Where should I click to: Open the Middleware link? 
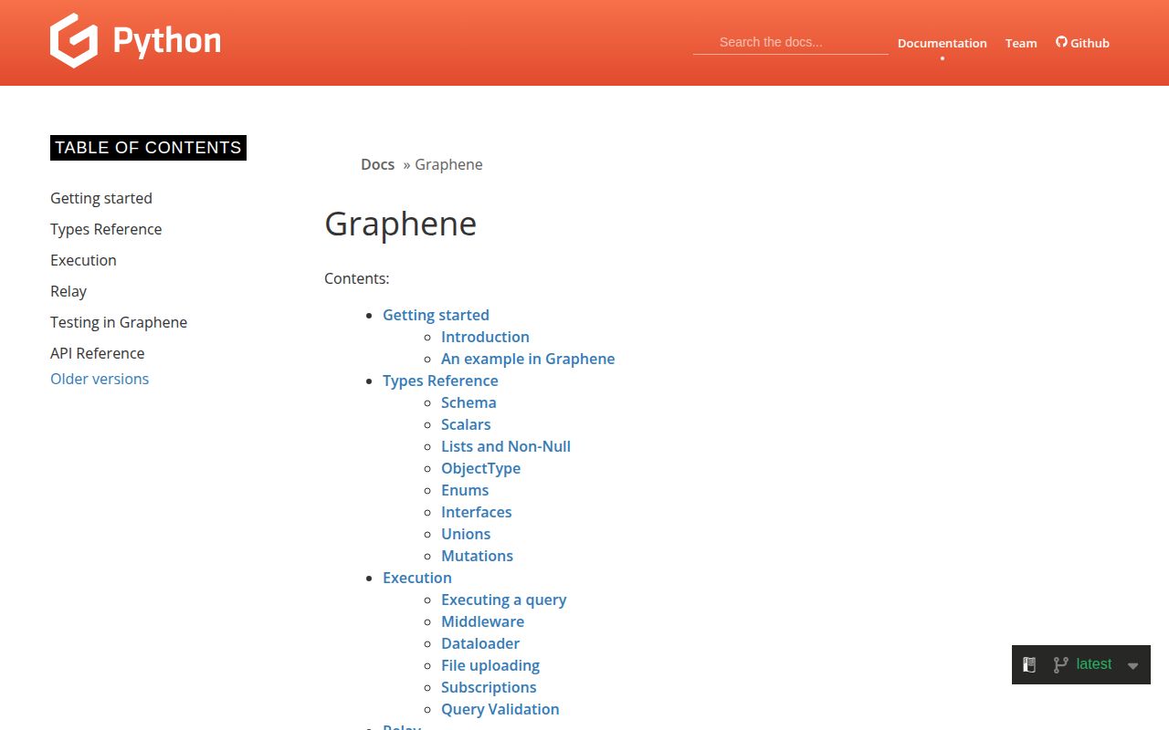pyautogui.click(x=482, y=621)
